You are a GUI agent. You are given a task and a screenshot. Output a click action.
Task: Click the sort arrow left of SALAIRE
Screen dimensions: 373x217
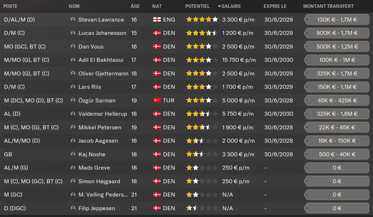coord(219,6)
